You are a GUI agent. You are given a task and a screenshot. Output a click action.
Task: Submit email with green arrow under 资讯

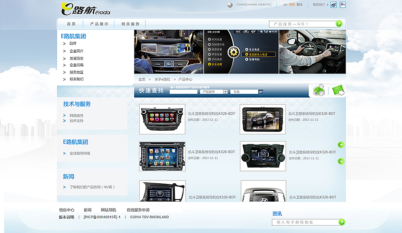342,222
